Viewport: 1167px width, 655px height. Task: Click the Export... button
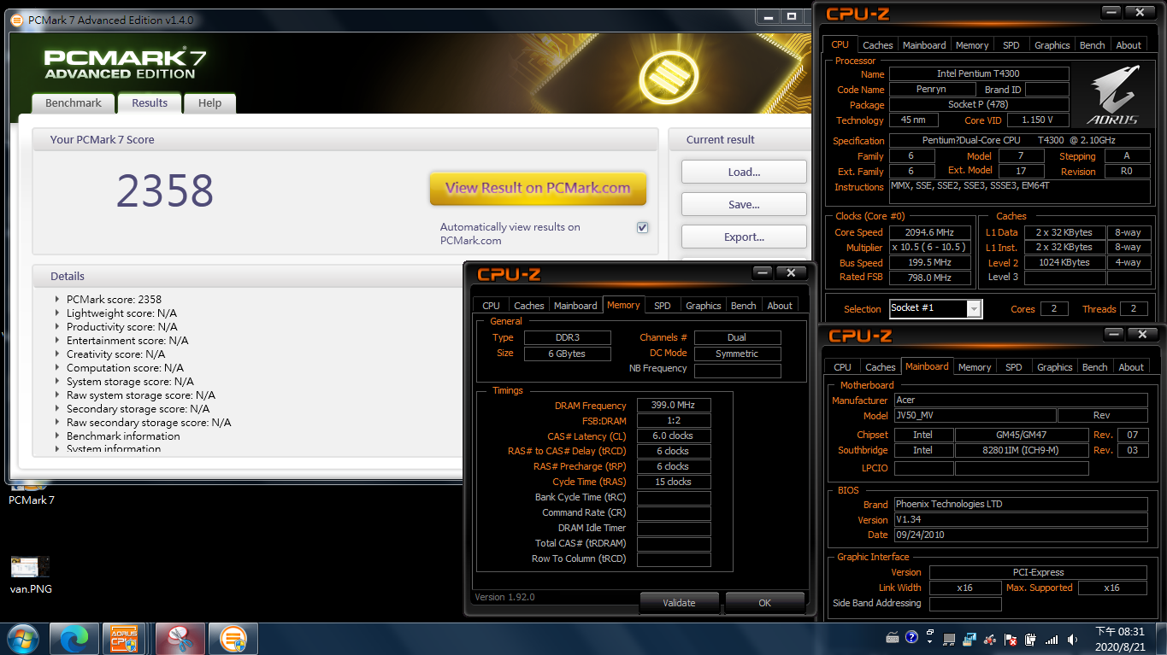click(x=744, y=237)
